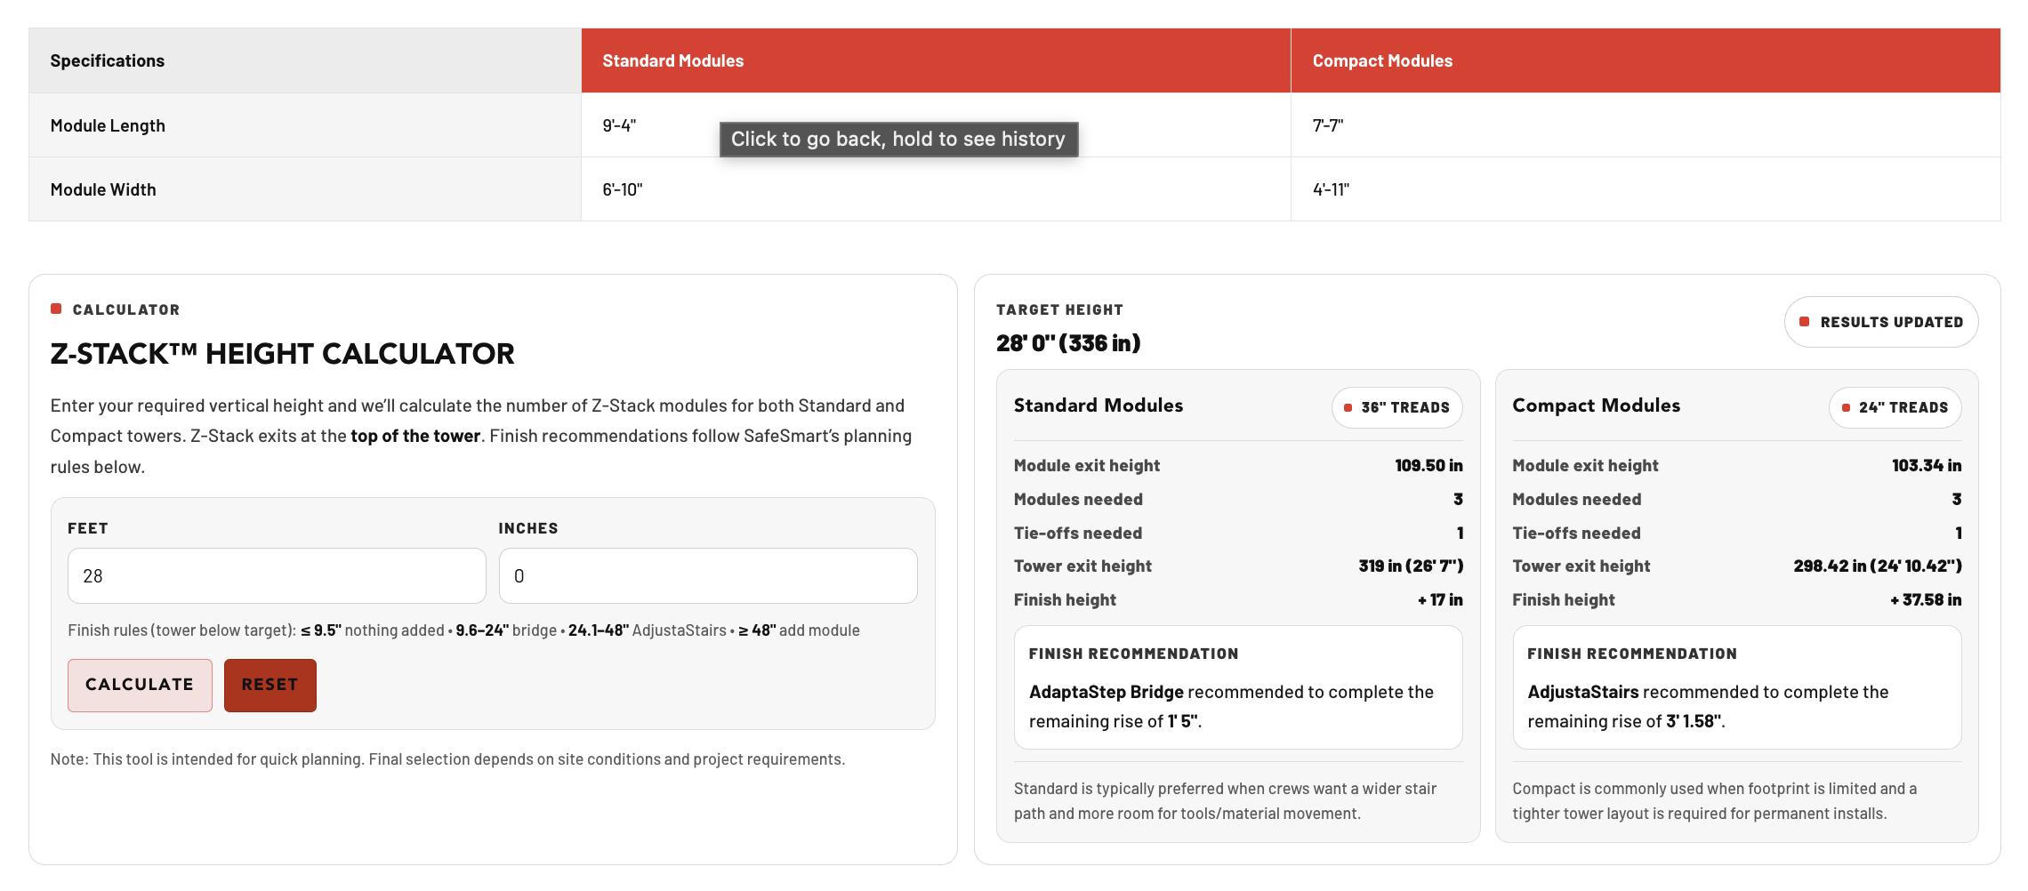The image size is (2028, 891).
Task: Click the quick planning note text
Action: tap(447, 759)
